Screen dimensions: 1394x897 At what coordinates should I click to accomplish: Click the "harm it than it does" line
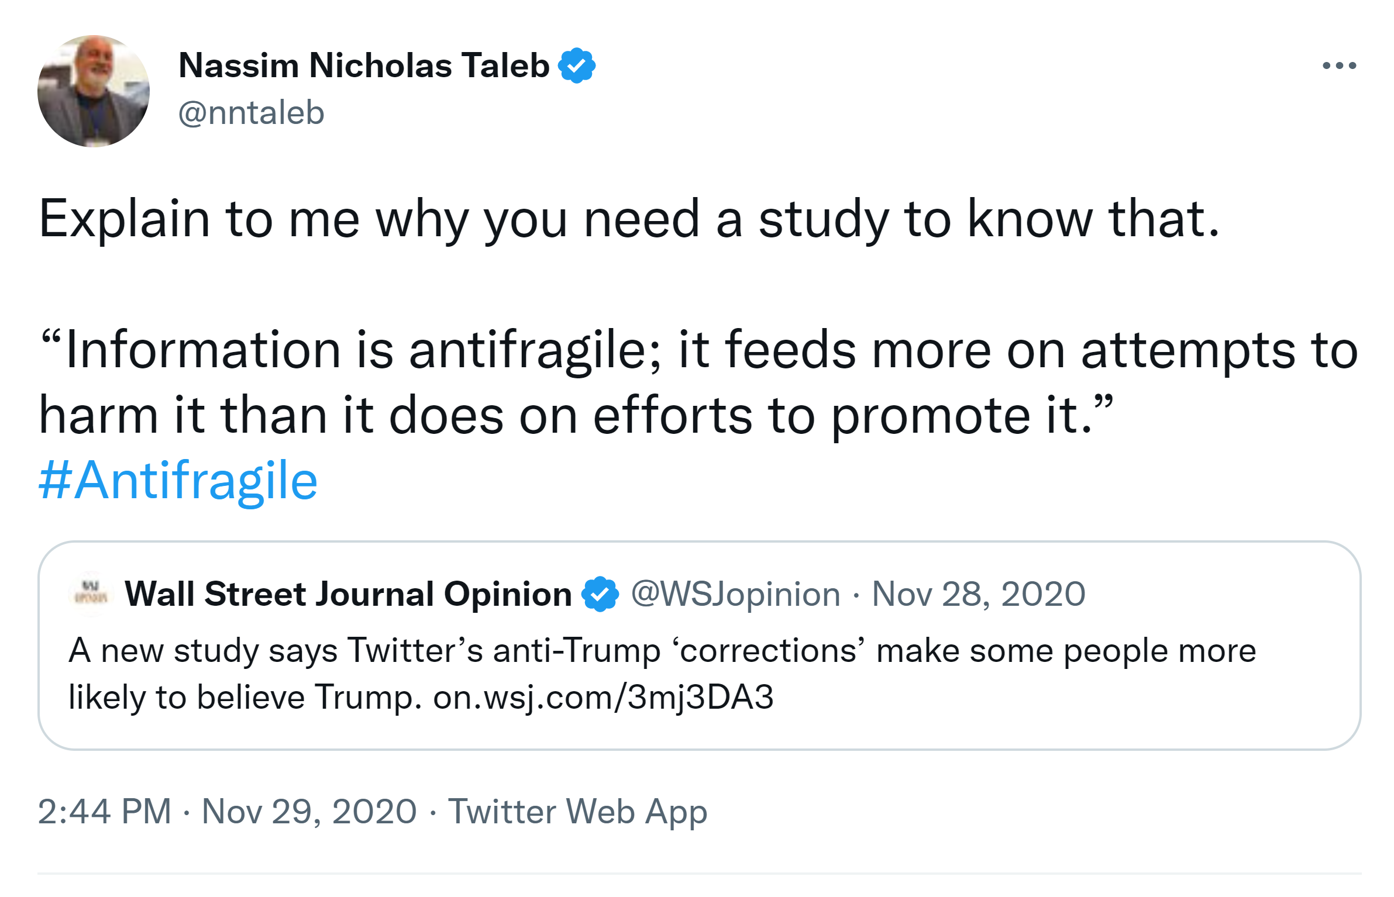click(x=576, y=415)
